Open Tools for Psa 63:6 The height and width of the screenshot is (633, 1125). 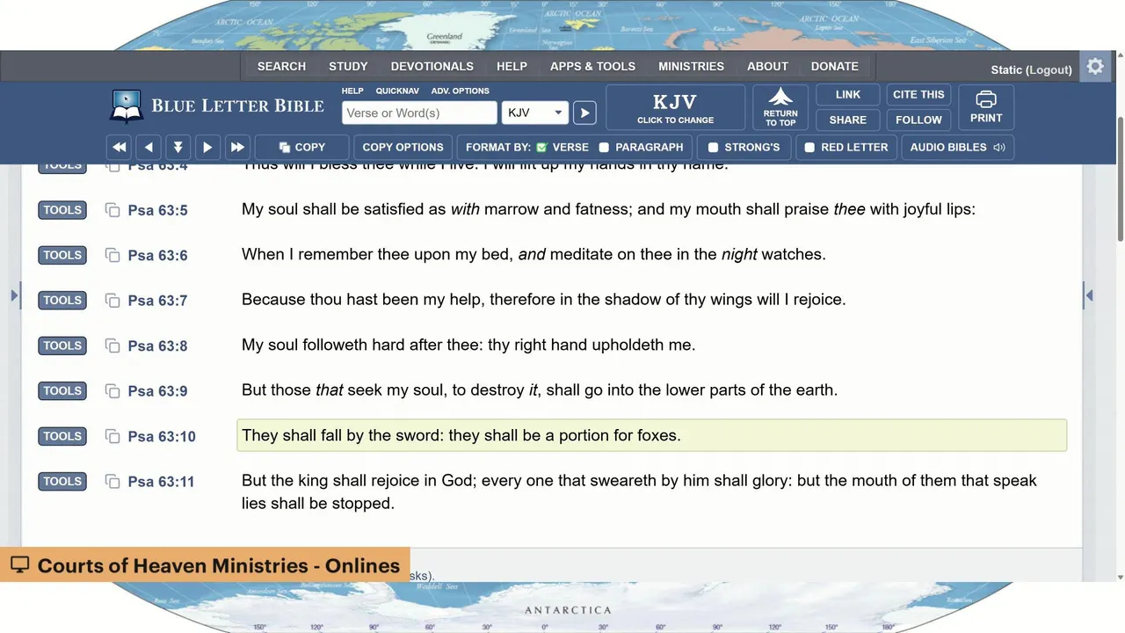pyautogui.click(x=62, y=255)
